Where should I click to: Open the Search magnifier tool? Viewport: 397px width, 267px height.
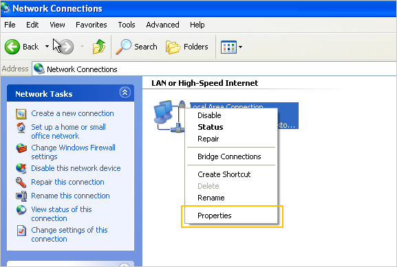coord(124,47)
